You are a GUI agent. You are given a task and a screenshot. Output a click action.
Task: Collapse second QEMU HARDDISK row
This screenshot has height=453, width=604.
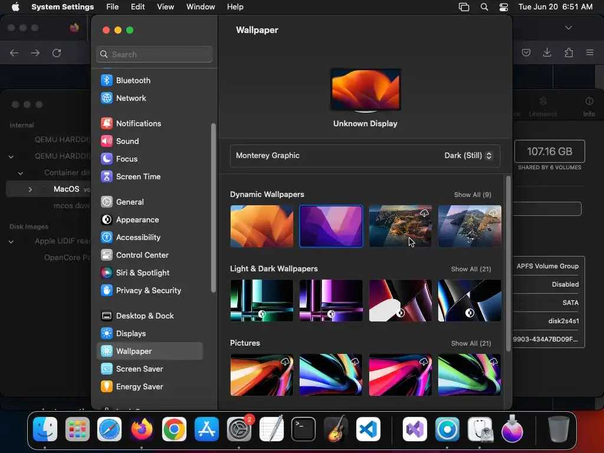(x=11, y=156)
